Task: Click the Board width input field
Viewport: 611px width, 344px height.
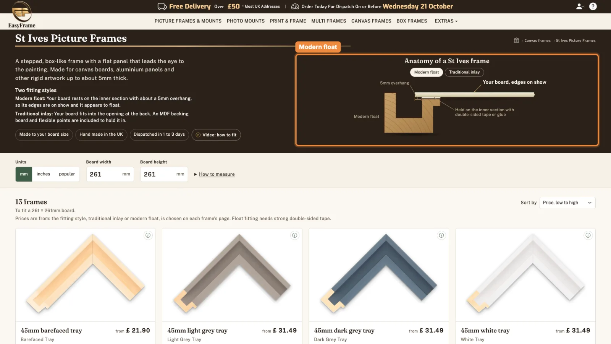Action: 110,174
